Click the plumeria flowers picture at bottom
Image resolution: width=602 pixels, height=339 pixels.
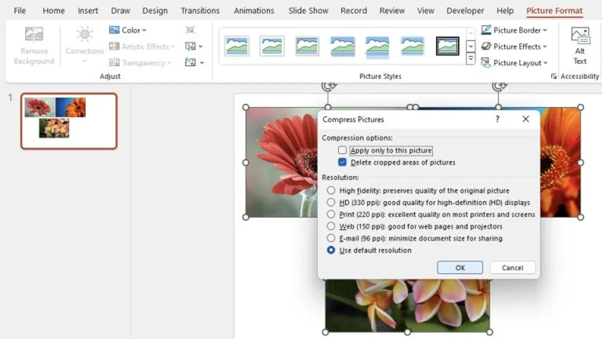point(407,305)
